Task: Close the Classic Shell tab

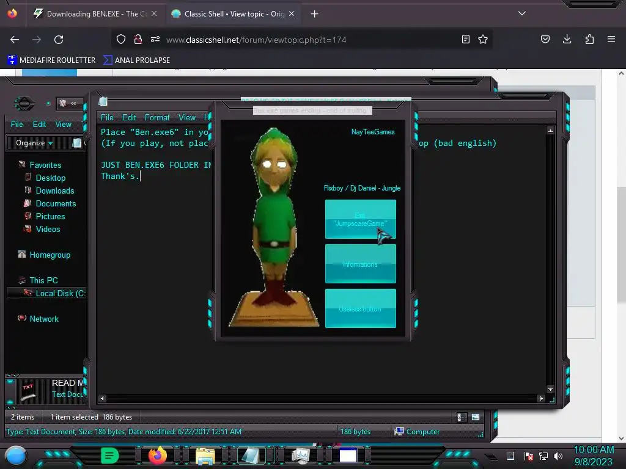Action: (292, 13)
